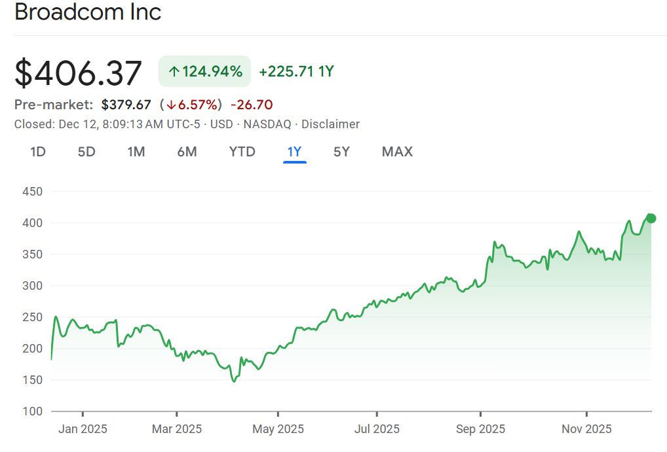
Task: Click the green 124.94% gain badge
Action: coord(204,71)
